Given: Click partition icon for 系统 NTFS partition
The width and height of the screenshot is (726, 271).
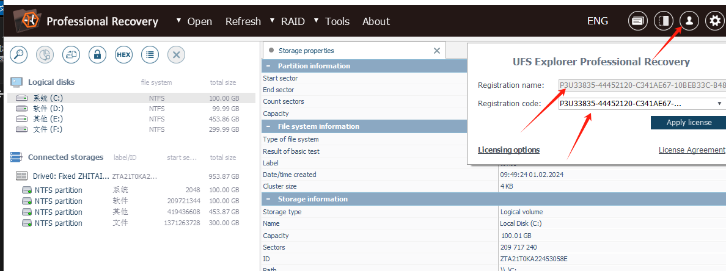Looking at the screenshot, I should [x=28, y=190].
